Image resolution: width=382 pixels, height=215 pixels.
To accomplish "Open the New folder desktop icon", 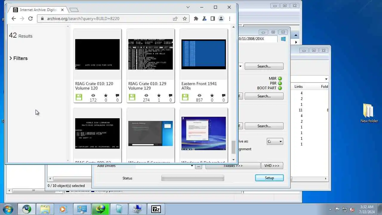I will click(x=369, y=113).
